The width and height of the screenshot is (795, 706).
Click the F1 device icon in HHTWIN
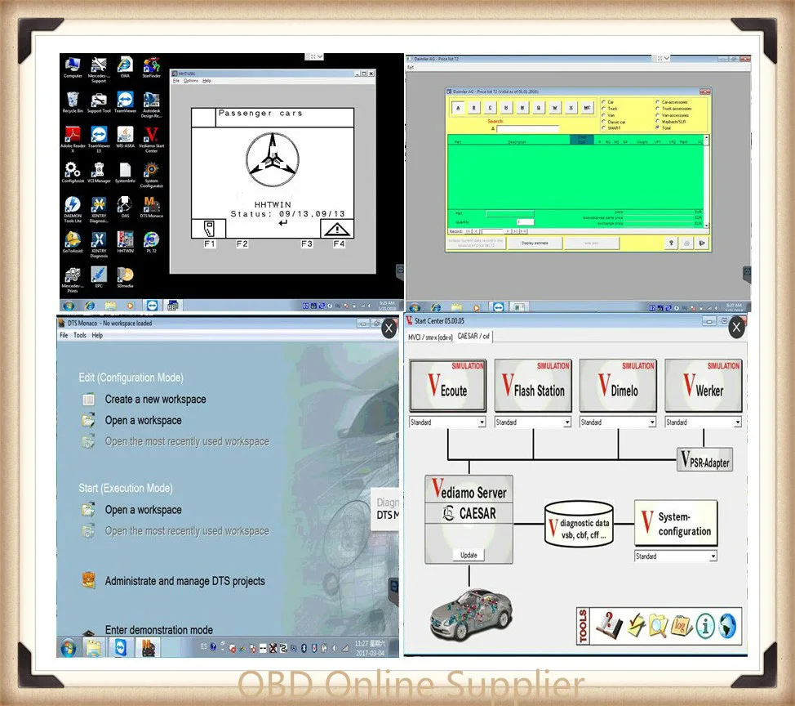click(208, 229)
